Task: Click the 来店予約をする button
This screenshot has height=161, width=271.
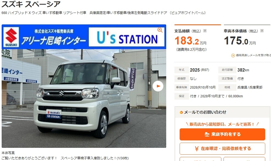Action: [x=222, y=134]
